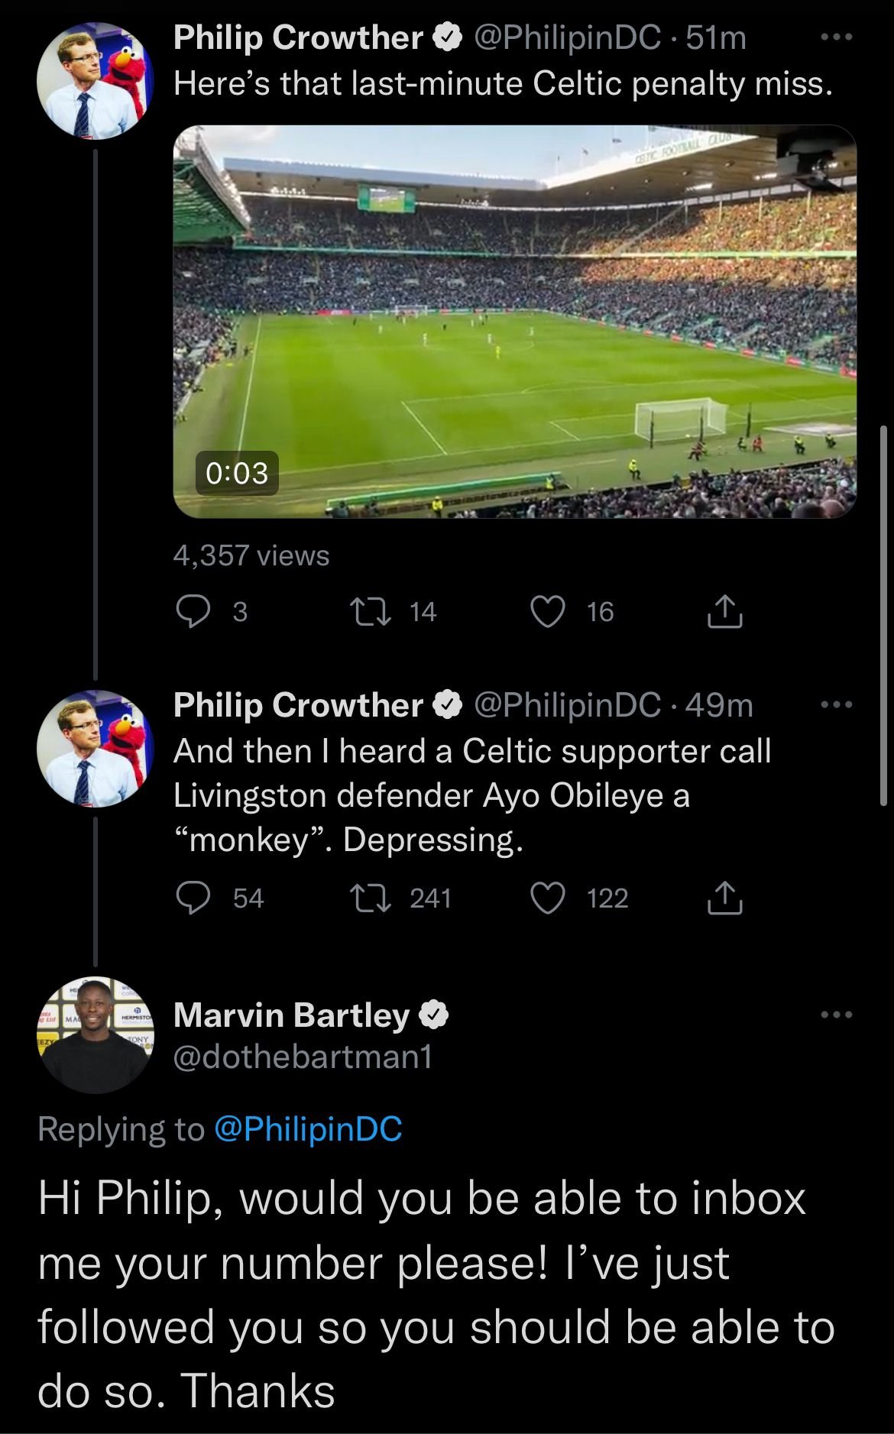The image size is (894, 1434).
Task: Retweet the penalty miss tweet
Action: (370, 611)
